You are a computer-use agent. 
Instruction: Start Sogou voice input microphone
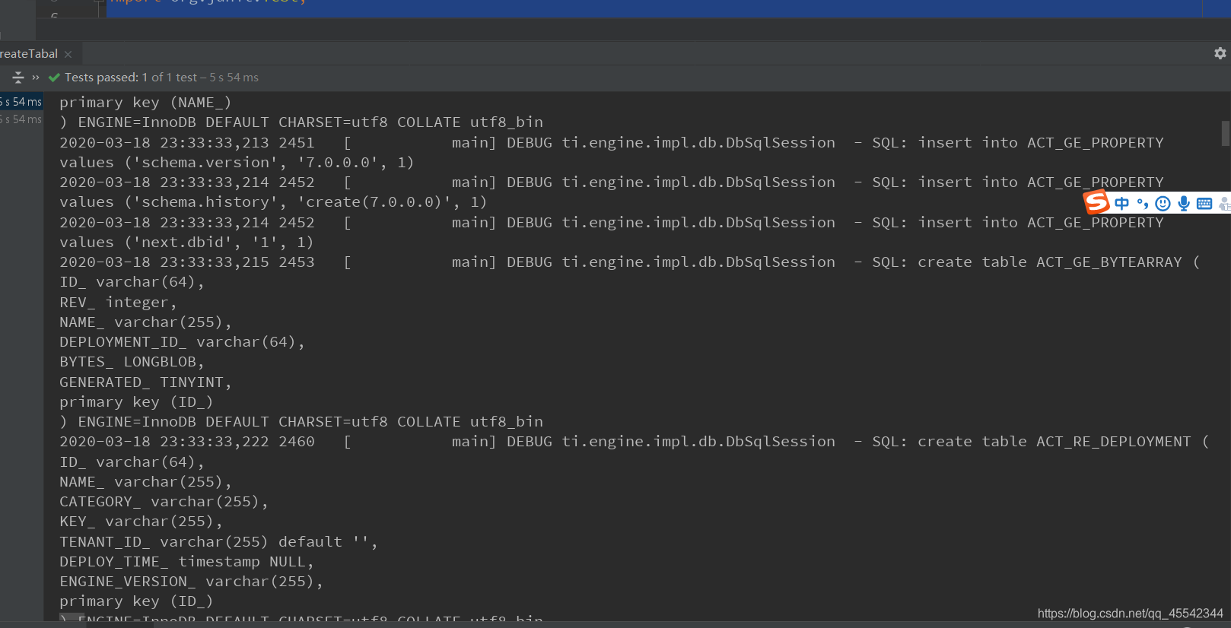pos(1183,203)
